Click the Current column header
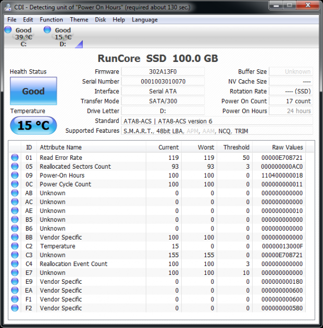323x328 pixels. coord(164,147)
